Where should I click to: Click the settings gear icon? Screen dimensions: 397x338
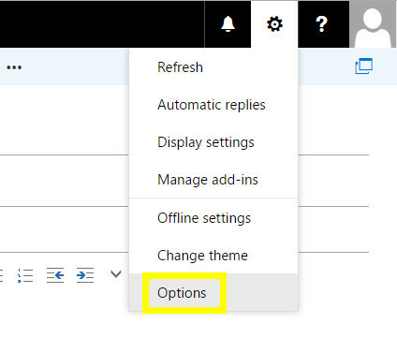274,24
